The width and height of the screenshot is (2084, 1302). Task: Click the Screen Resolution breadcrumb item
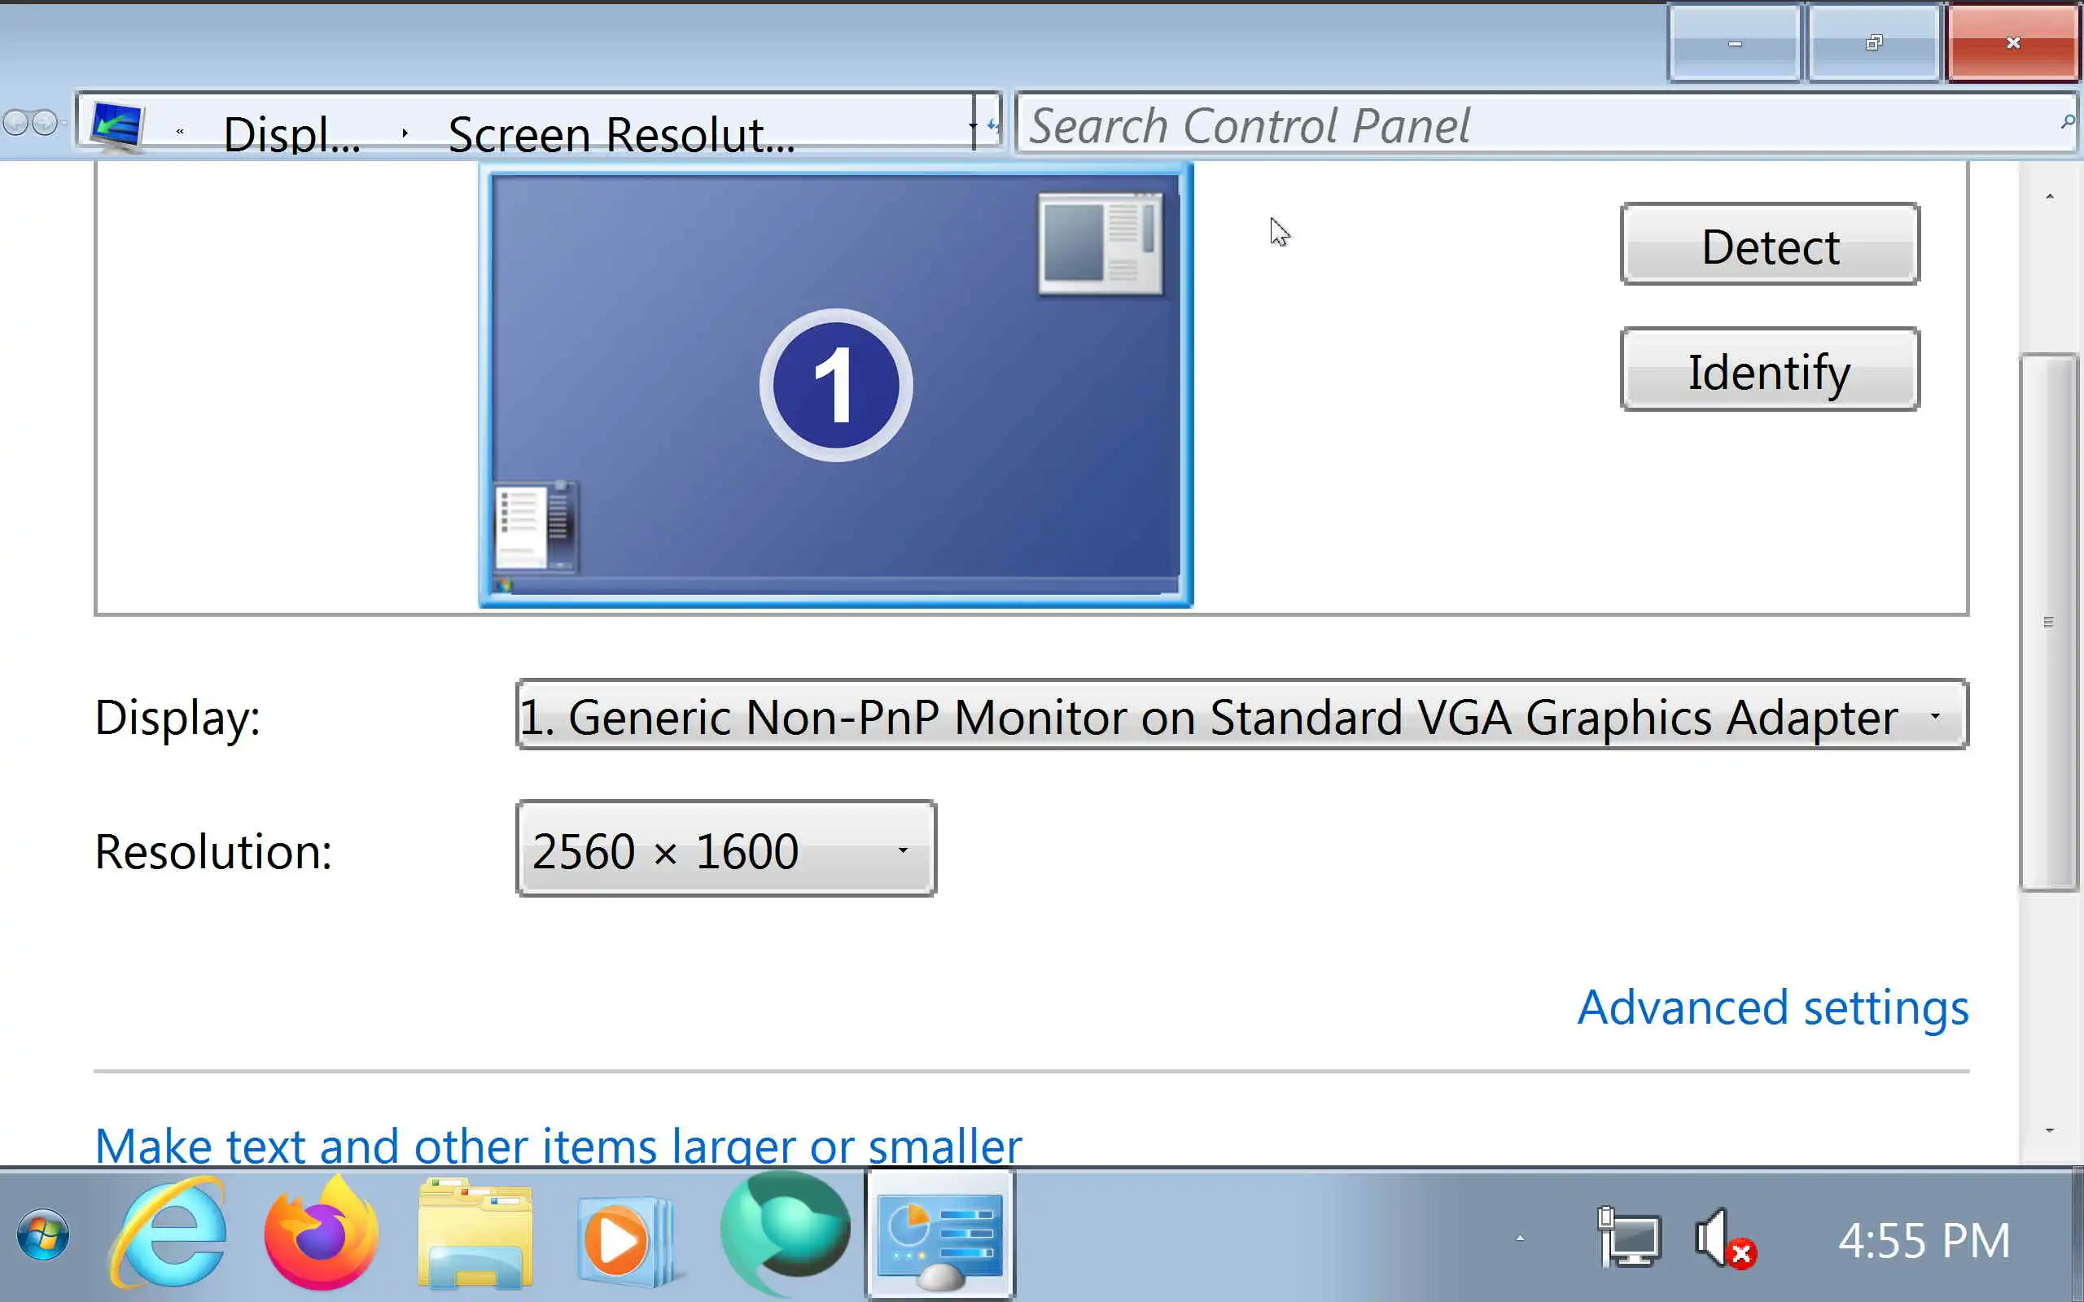[x=620, y=134]
